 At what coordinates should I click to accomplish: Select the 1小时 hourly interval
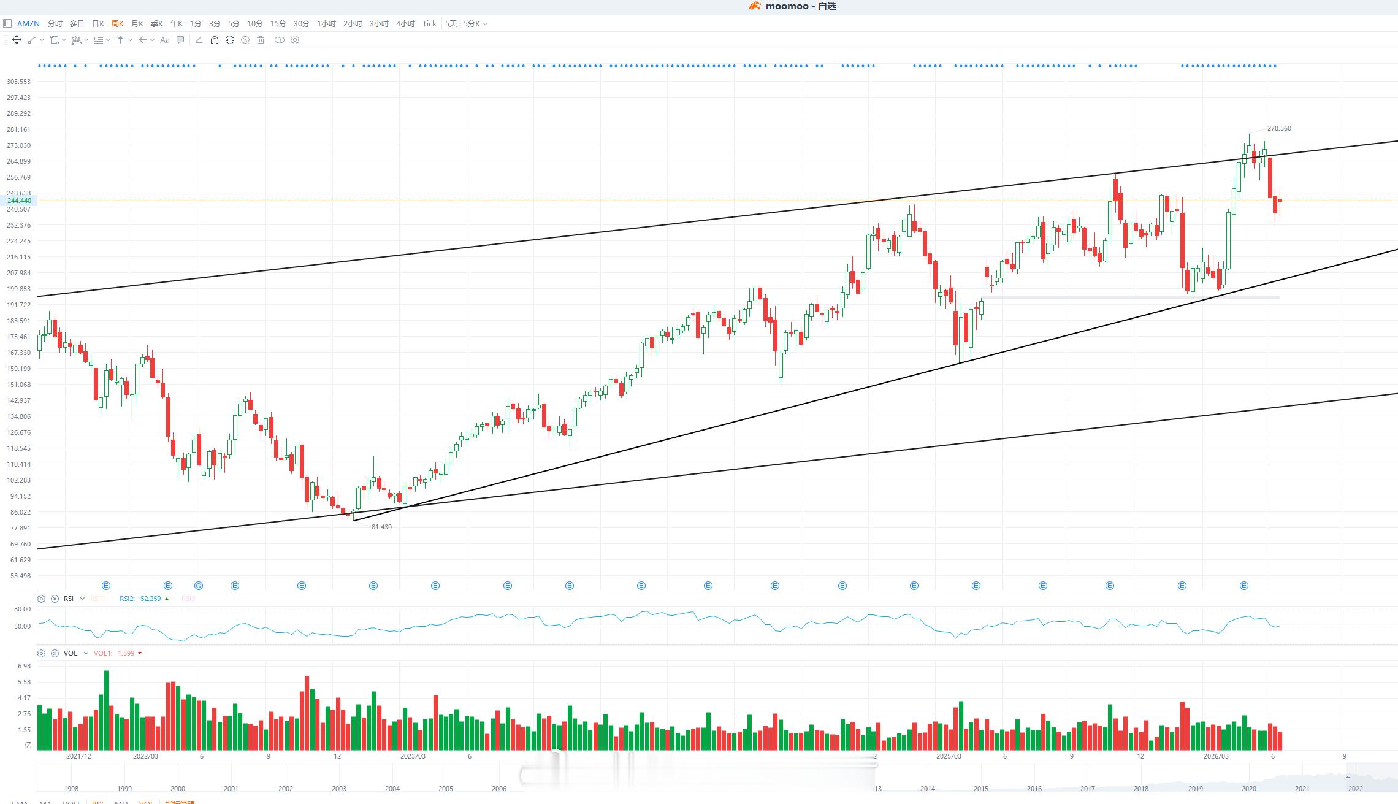[326, 23]
